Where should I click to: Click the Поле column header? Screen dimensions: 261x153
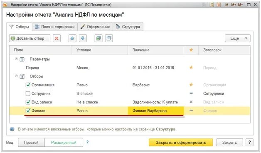point(40,50)
